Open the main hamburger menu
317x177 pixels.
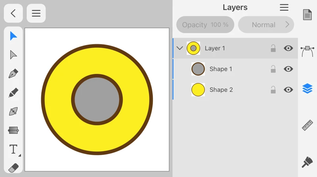pos(36,13)
